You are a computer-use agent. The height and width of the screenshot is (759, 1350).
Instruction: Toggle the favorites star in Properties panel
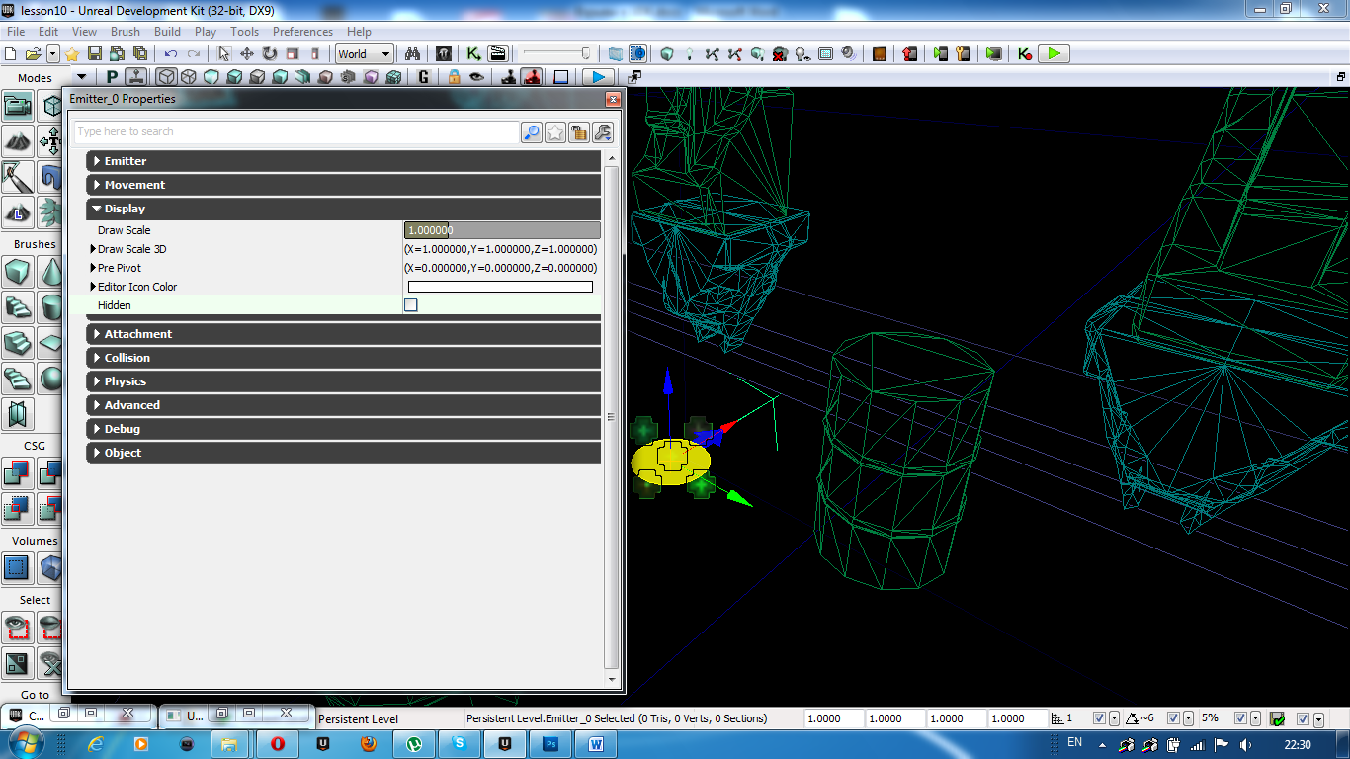point(555,132)
